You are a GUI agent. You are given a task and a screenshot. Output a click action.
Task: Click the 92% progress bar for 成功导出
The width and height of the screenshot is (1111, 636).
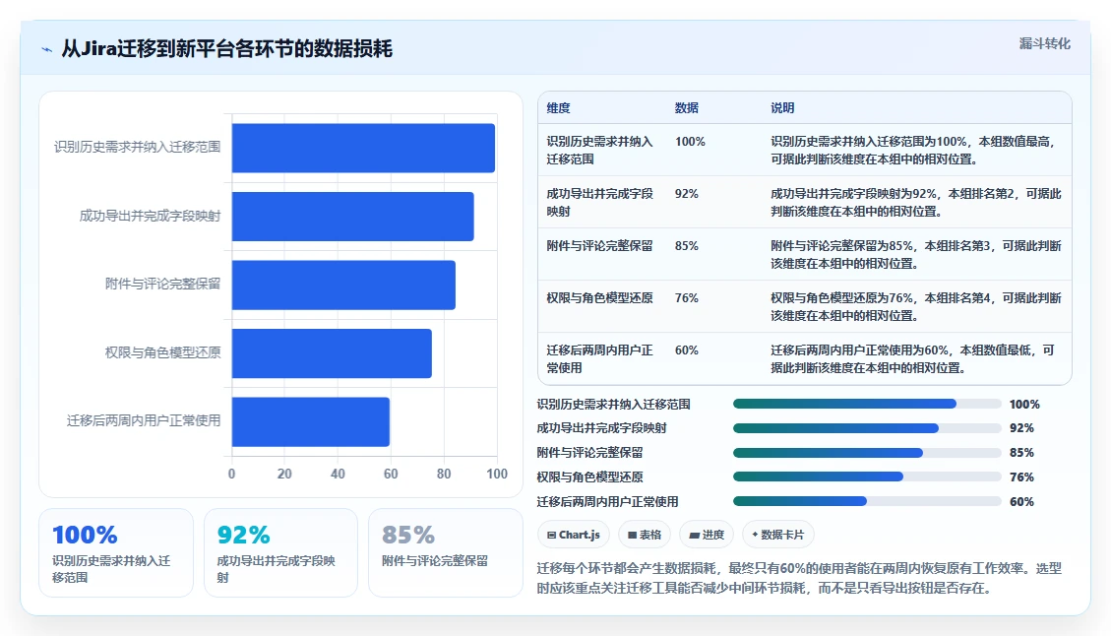[x=867, y=428]
